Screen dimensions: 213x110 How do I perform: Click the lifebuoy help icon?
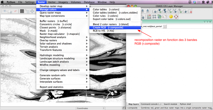[176, 16]
